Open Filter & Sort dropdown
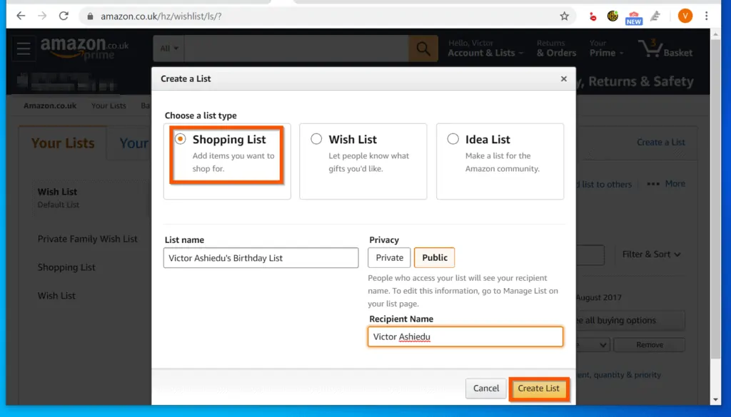 point(651,254)
